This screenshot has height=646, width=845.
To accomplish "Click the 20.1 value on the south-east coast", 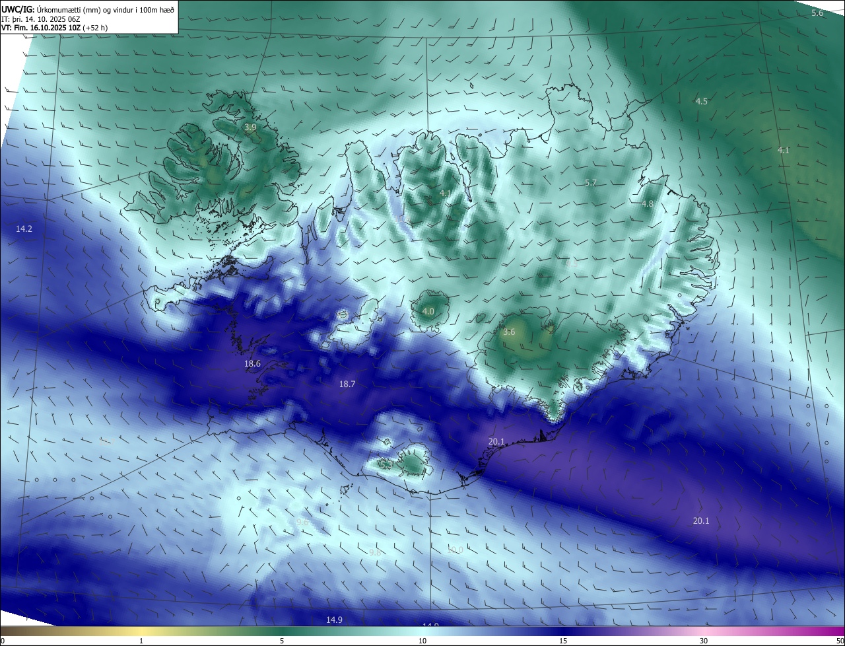I will coord(496,441).
